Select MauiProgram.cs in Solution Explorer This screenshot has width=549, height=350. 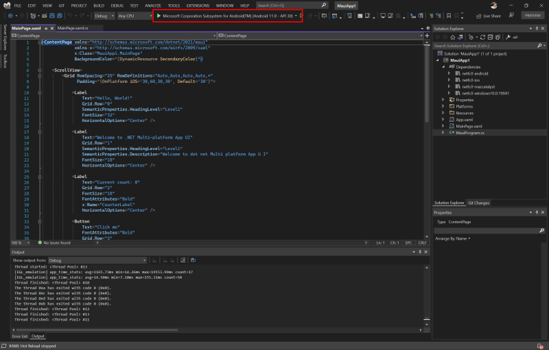pyautogui.click(x=470, y=133)
